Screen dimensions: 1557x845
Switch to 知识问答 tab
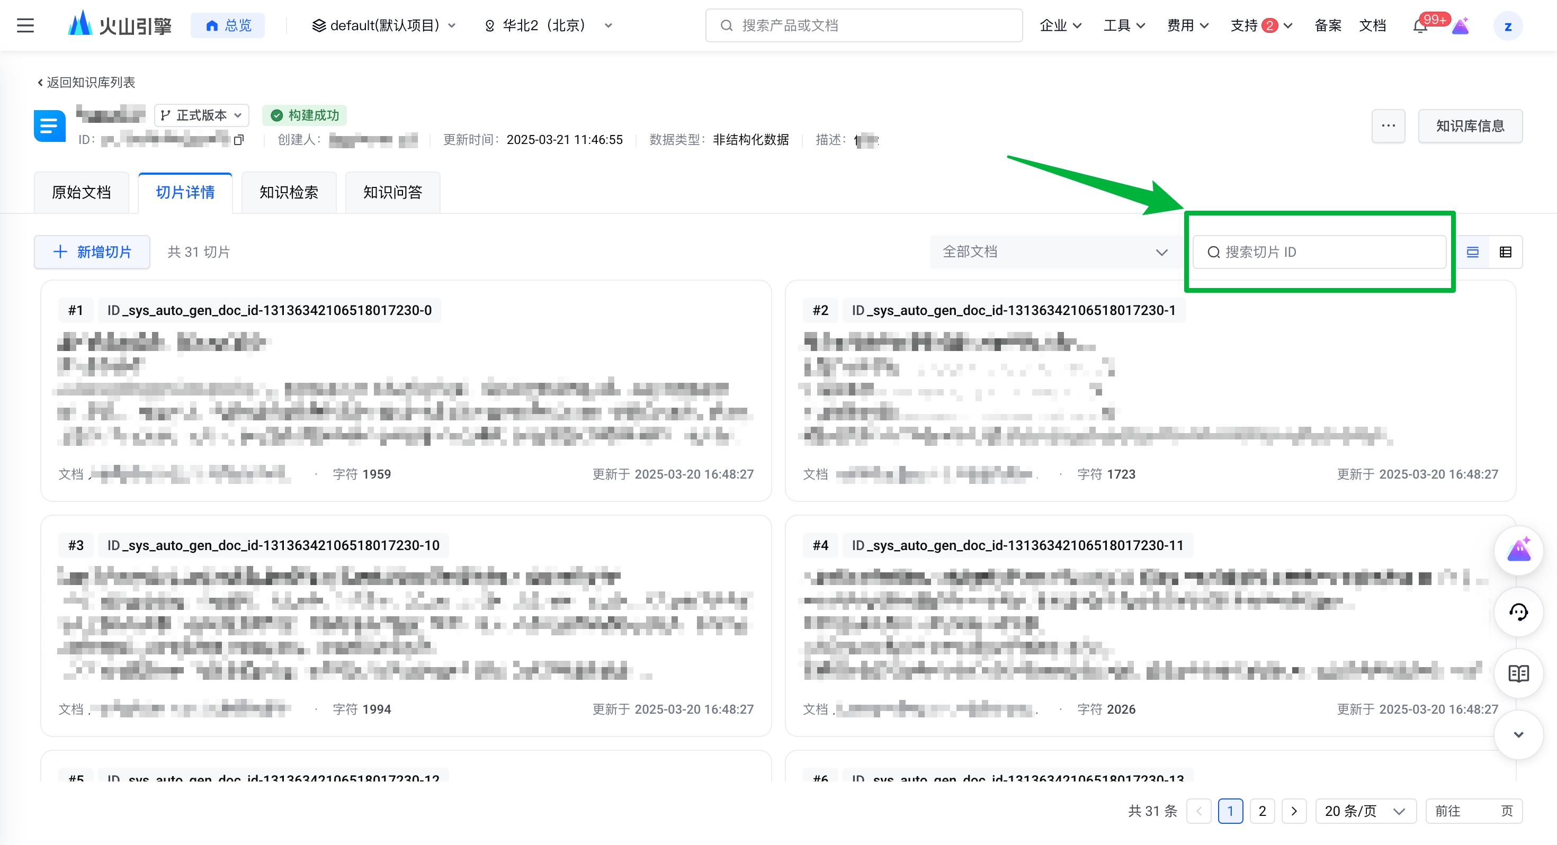click(393, 192)
